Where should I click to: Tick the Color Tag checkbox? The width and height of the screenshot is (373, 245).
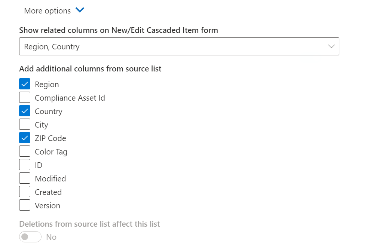(x=25, y=151)
